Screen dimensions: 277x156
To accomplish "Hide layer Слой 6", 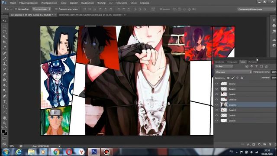I will [216, 94].
